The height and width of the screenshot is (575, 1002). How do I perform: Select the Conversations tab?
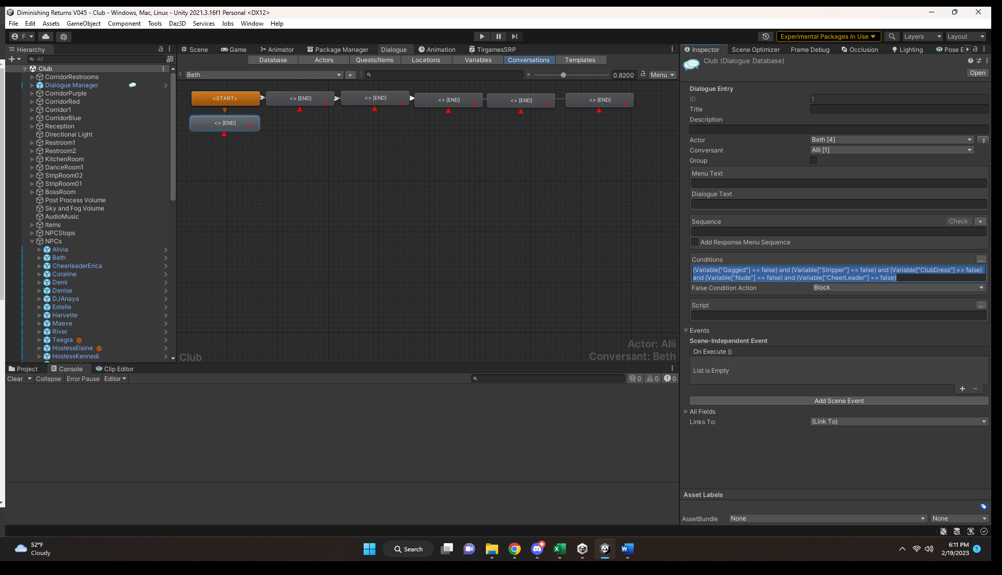(x=528, y=60)
